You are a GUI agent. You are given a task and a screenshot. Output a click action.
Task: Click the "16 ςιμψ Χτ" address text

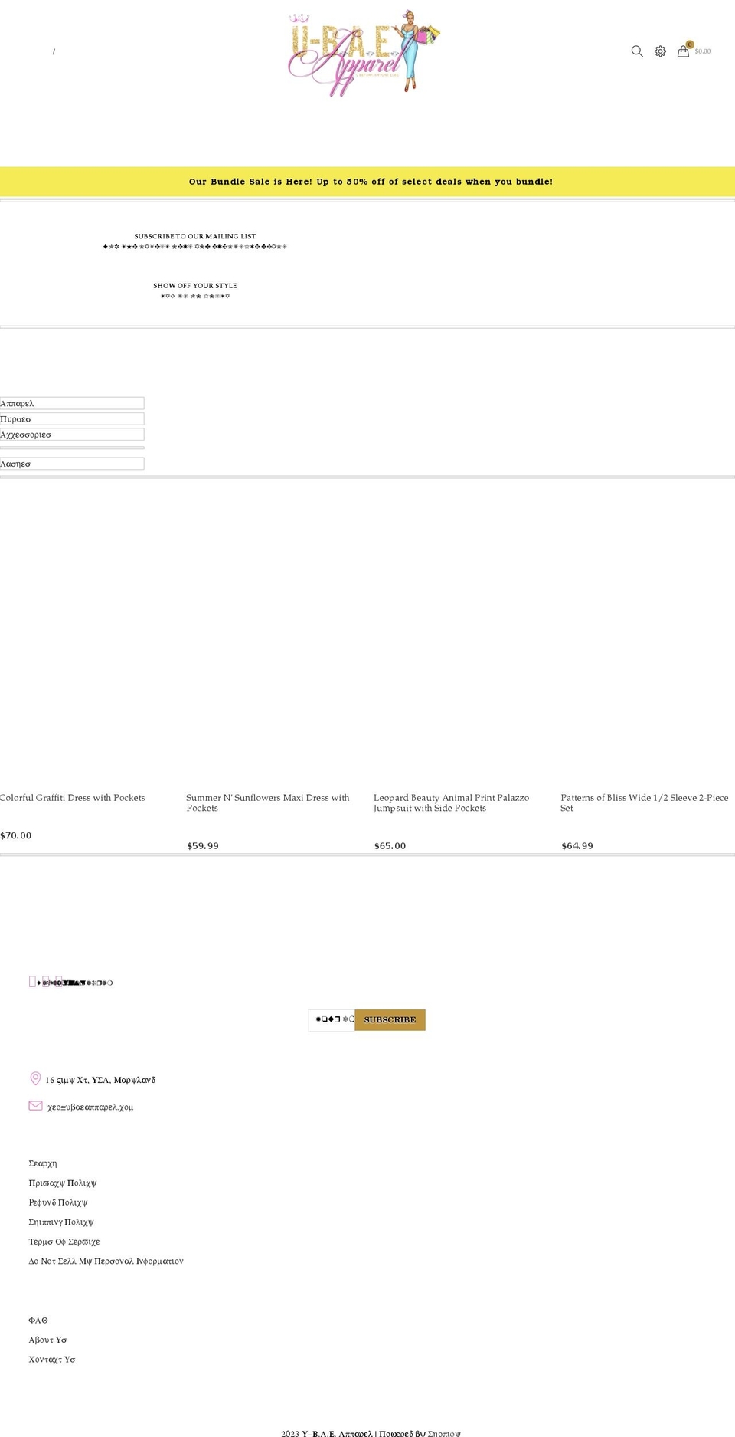pos(100,1080)
